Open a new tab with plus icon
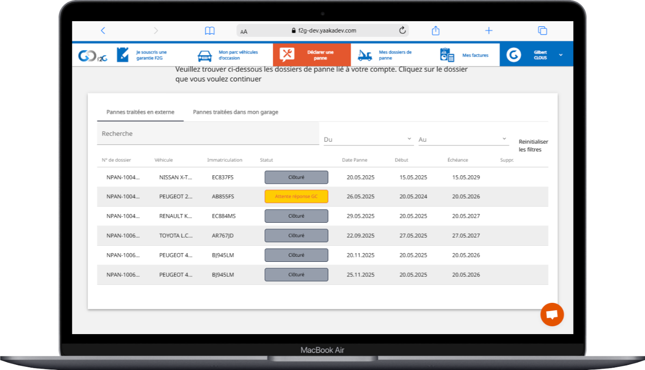This screenshot has width=645, height=370. (489, 31)
